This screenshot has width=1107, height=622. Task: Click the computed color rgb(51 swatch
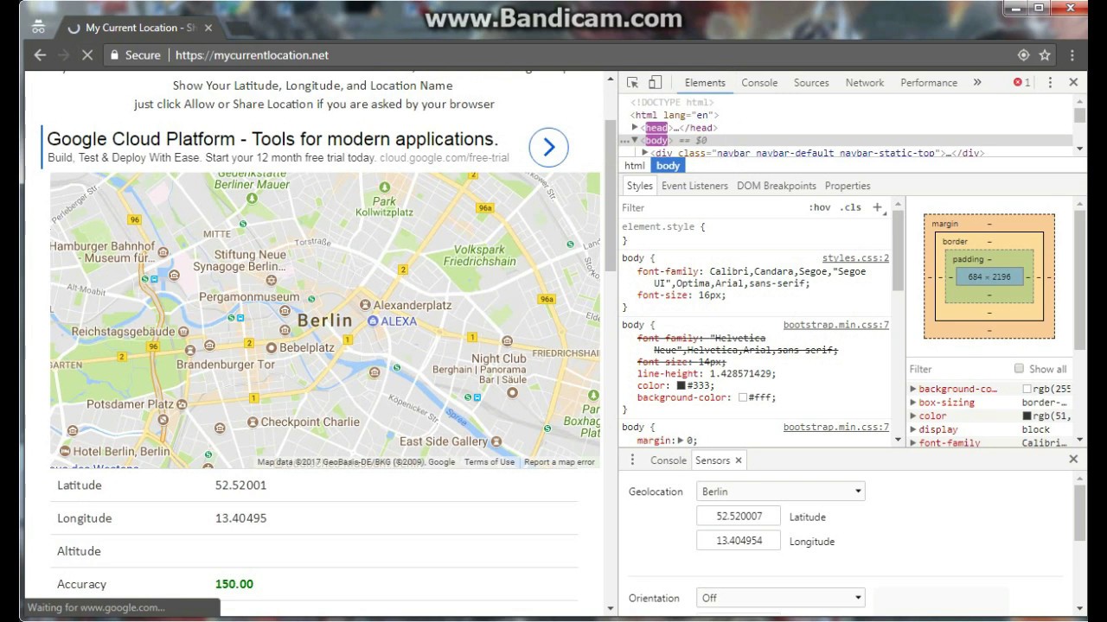click(x=1027, y=416)
